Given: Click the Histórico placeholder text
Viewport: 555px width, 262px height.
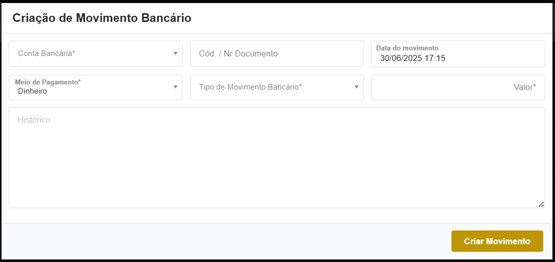Looking at the screenshot, I should [34, 120].
